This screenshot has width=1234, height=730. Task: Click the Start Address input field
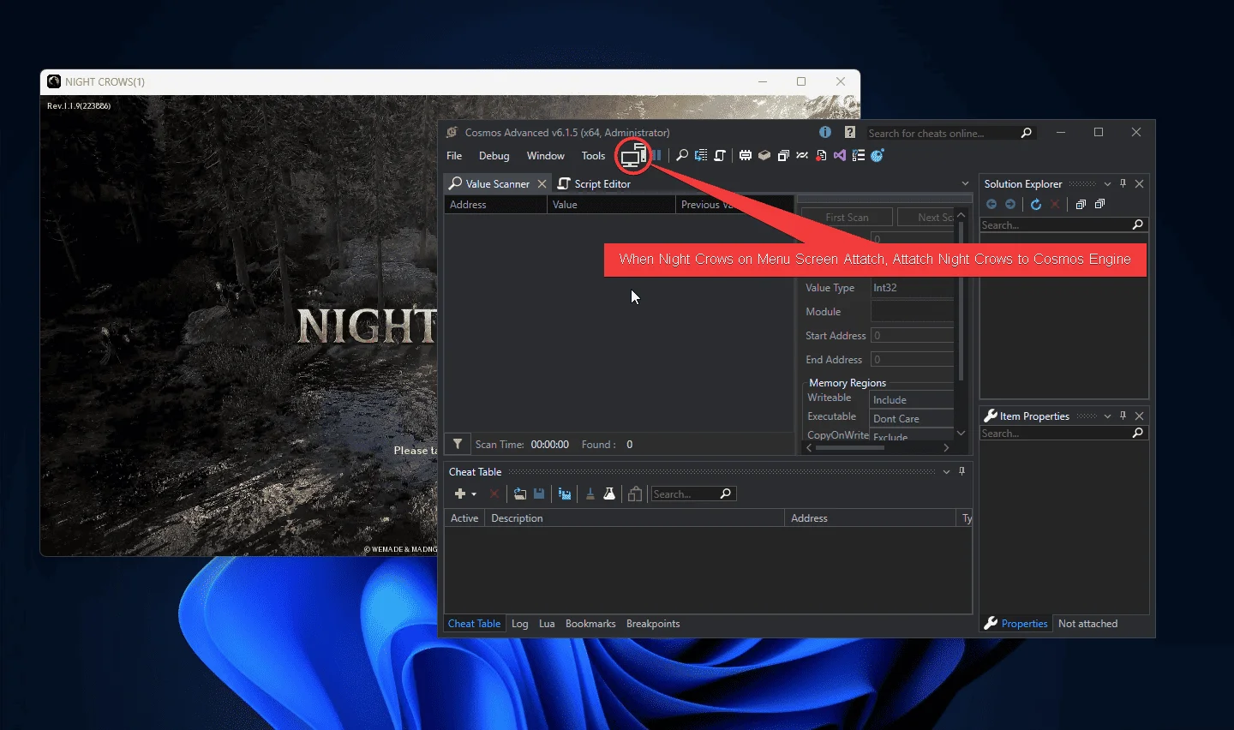[x=913, y=336]
